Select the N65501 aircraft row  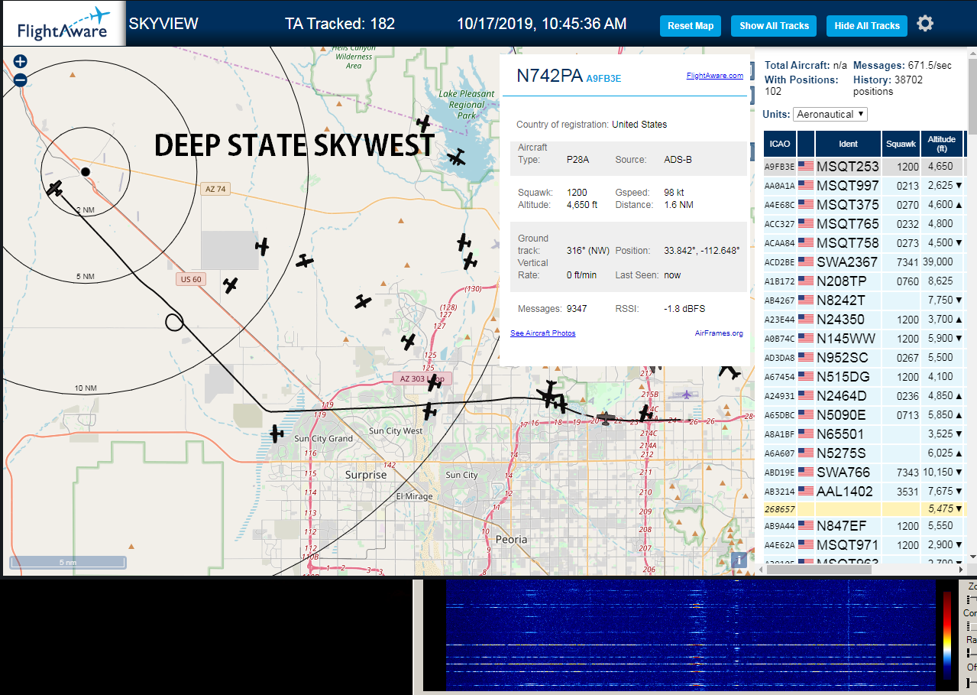click(865, 434)
